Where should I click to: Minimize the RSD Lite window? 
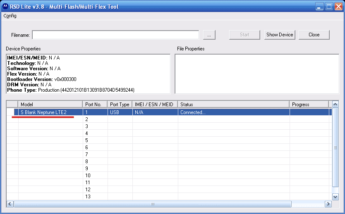coord(319,6)
